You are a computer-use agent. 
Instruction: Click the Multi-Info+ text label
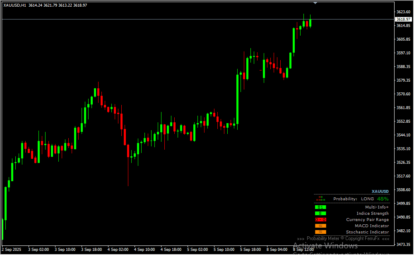tap(377, 207)
